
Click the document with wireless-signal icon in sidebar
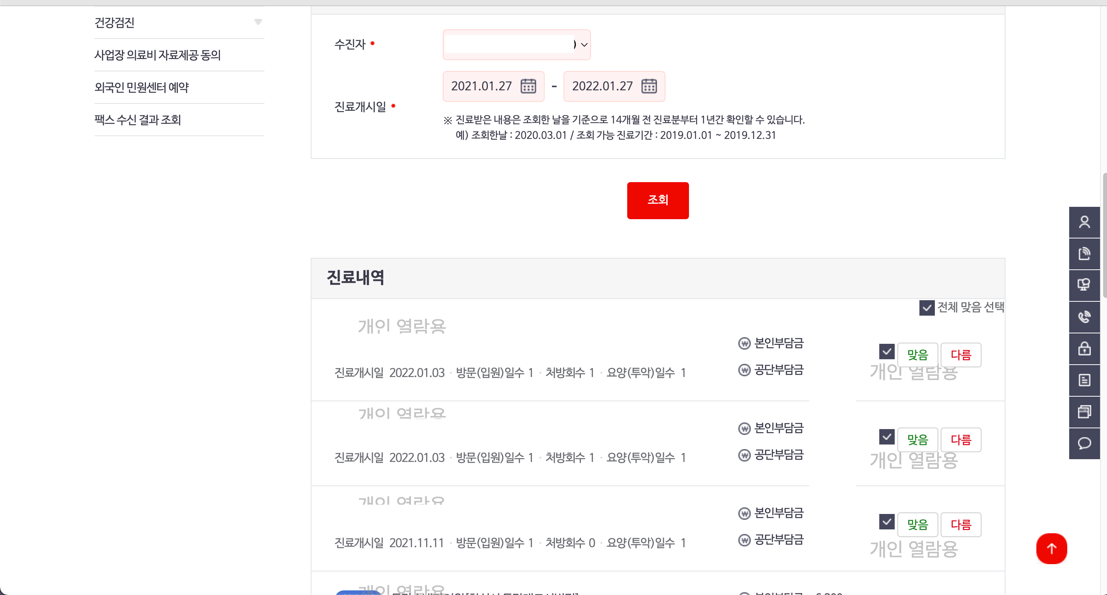click(x=1084, y=254)
